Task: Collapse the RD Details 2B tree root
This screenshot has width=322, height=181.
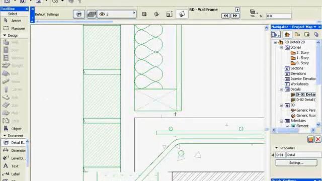Action: click(x=275, y=42)
